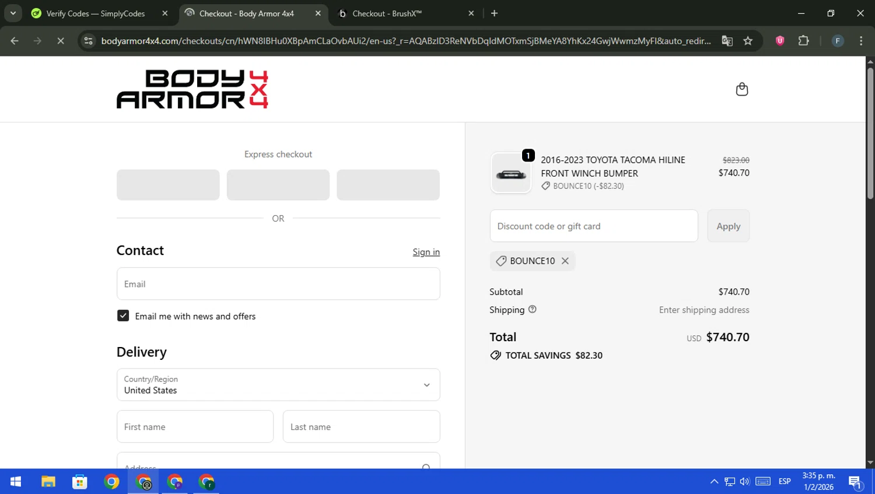
Task: Click the bookmark star icon
Action: pyautogui.click(x=748, y=41)
